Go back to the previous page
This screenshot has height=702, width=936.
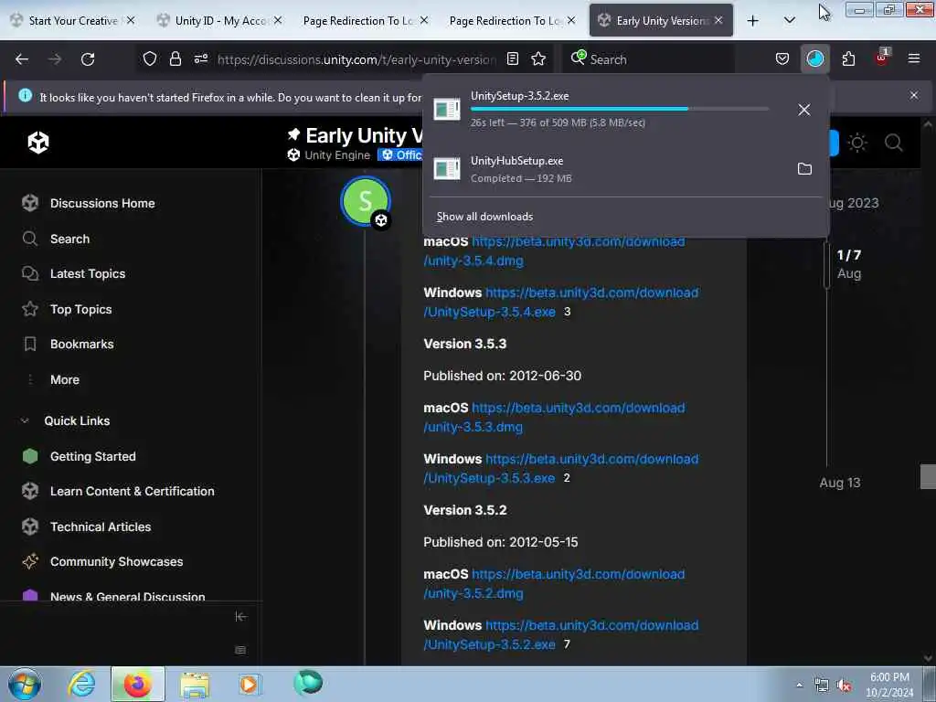[22, 59]
